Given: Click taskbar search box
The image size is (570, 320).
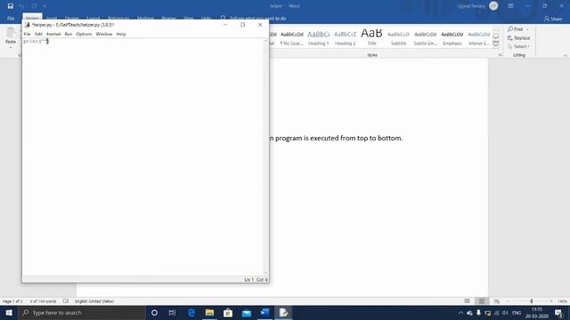Looking at the screenshot, I should point(82,312).
